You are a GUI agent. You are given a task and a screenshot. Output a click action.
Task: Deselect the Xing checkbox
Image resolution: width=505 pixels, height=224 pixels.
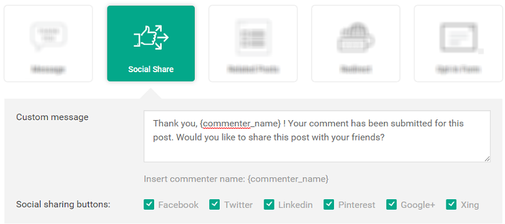(x=451, y=204)
